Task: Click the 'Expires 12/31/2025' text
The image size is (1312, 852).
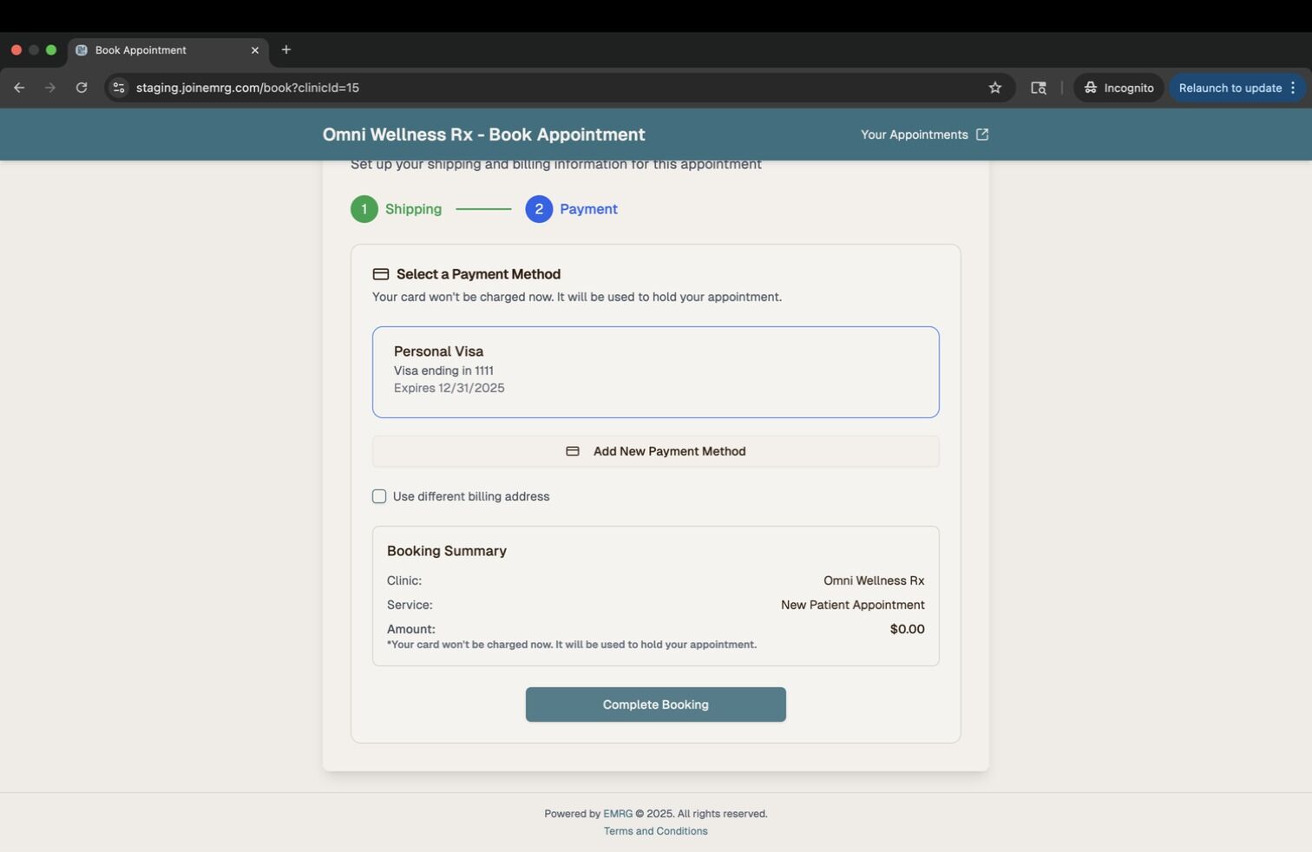Action: click(449, 388)
